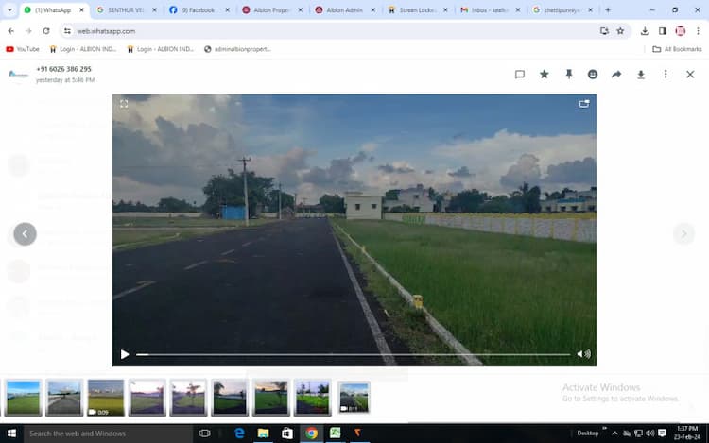The height and width of the screenshot is (443, 709).
Task: React with the emoji smiley icon
Action: 593,74
